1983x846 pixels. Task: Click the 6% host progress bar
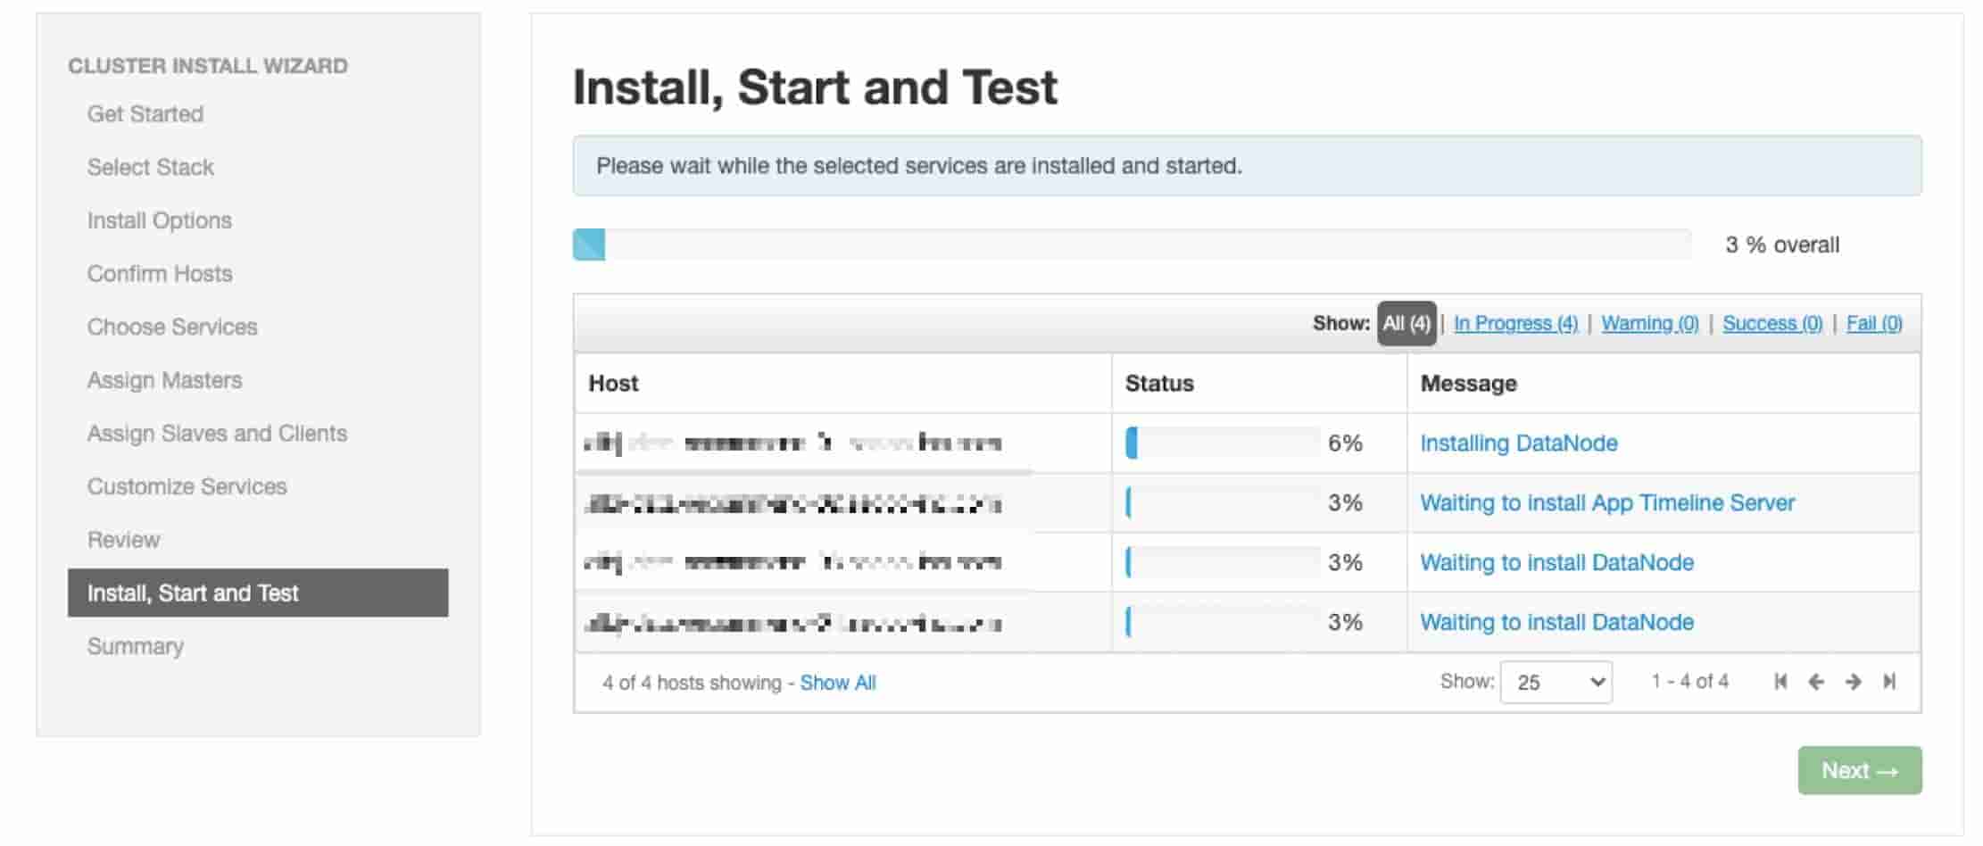(1223, 443)
